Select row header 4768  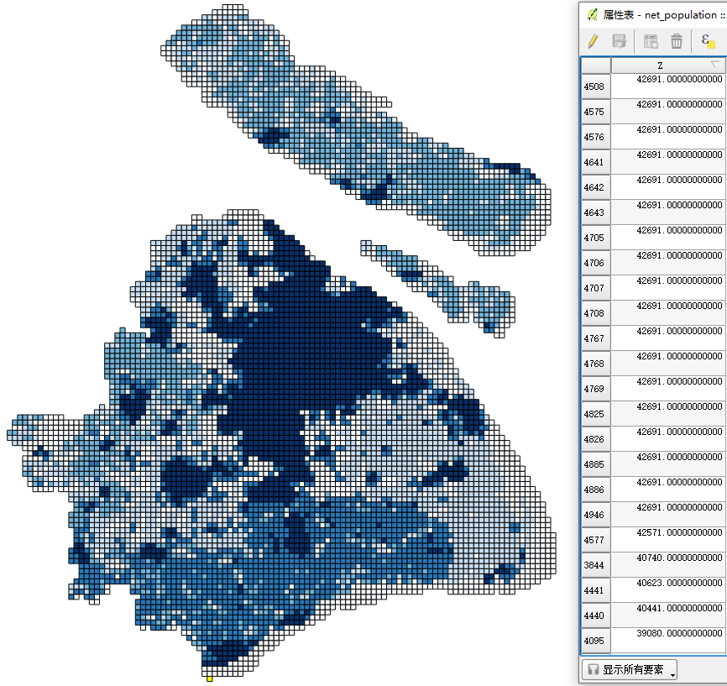tap(596, 364)
